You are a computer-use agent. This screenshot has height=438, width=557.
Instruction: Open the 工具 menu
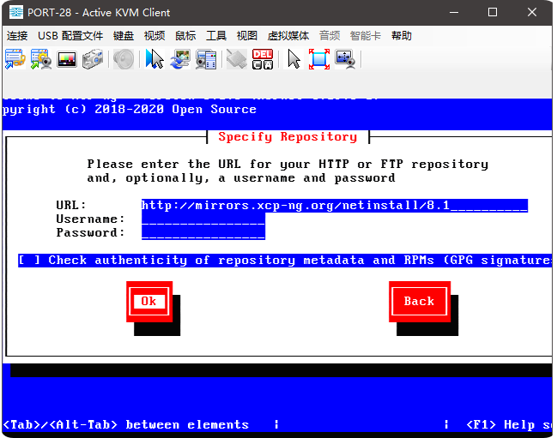click(216, 36)
